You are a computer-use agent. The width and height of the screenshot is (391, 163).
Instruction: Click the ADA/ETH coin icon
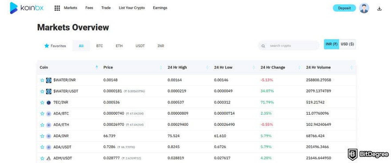tap(49, 125)
